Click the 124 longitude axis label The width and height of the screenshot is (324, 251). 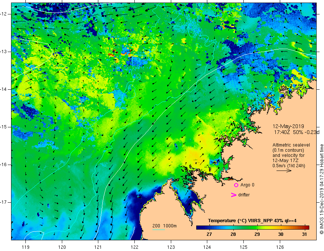coord(207,247)
